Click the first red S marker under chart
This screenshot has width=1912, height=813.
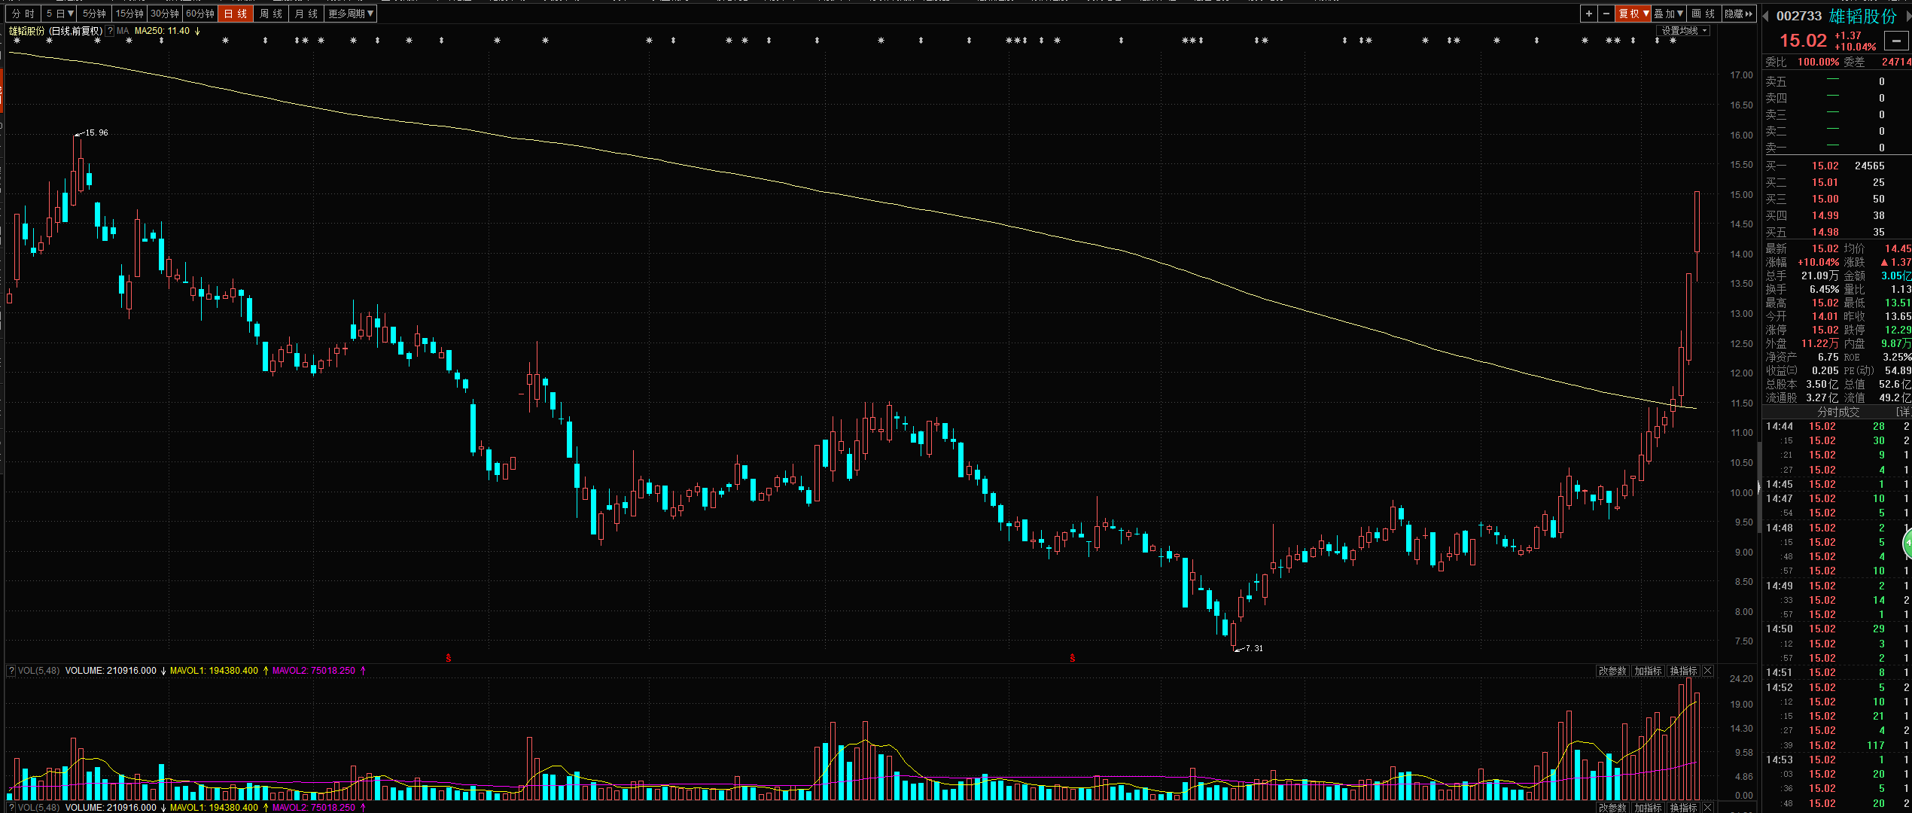(x=449, y=658)
